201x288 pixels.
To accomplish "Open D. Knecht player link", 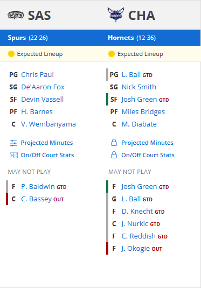I will coord(137,212).
